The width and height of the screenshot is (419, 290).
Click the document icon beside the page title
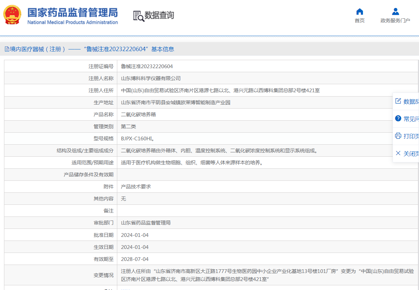[7, 49]
